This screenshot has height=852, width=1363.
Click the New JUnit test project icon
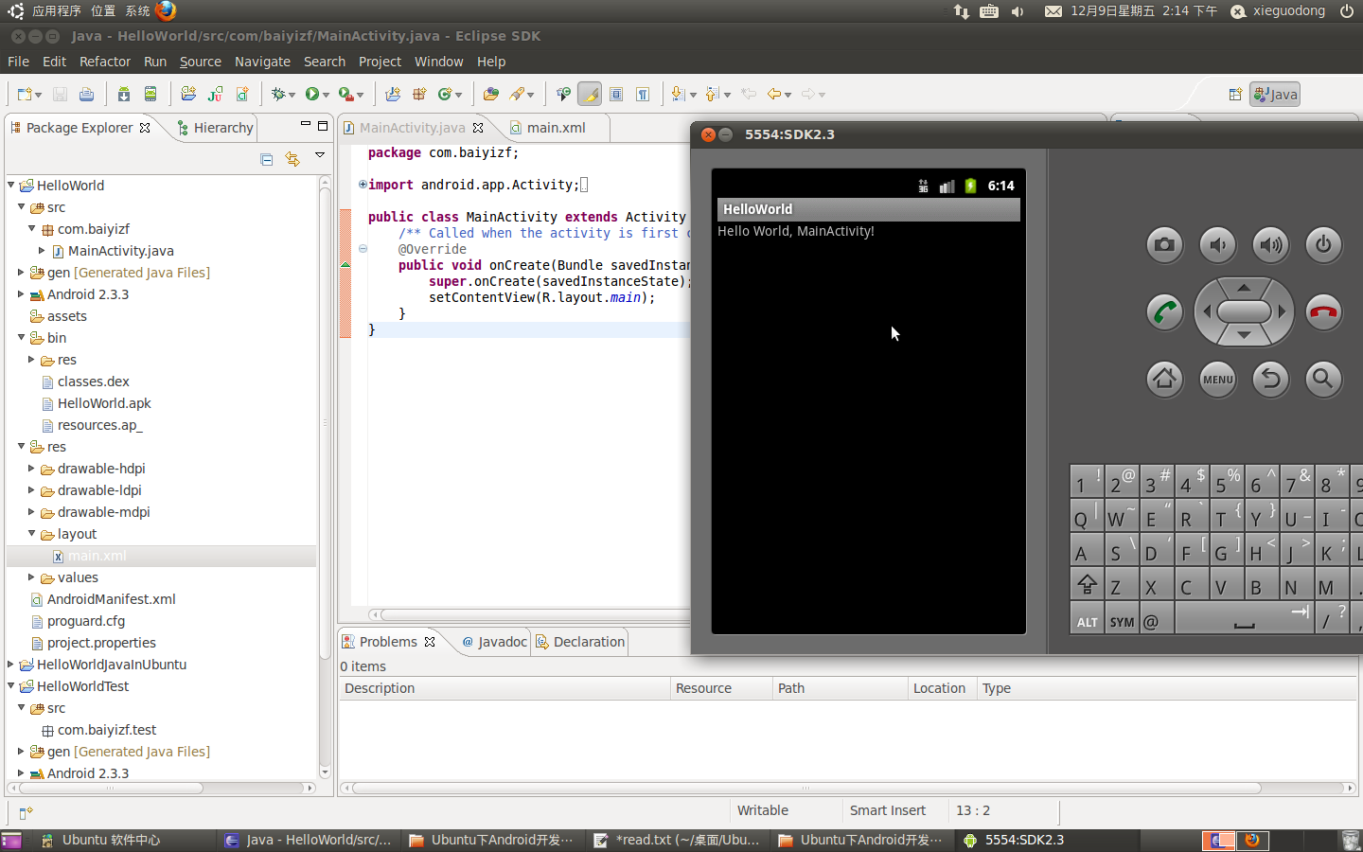tap(215, 94)
